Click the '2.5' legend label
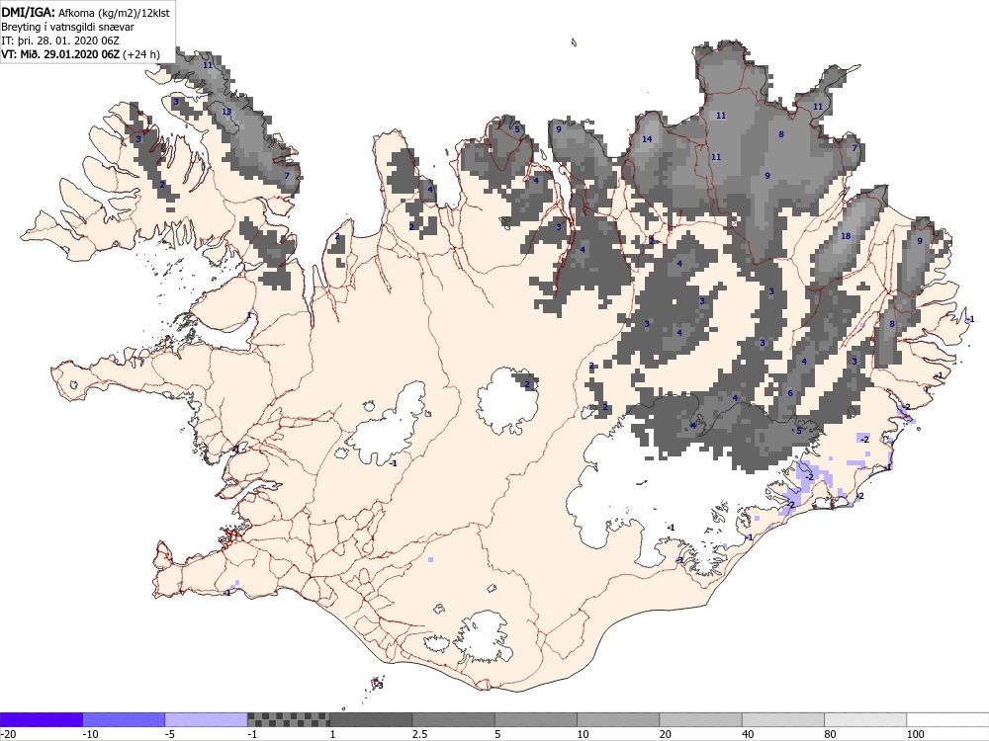Viewport: 989px width, 741px height. (419, 734)
